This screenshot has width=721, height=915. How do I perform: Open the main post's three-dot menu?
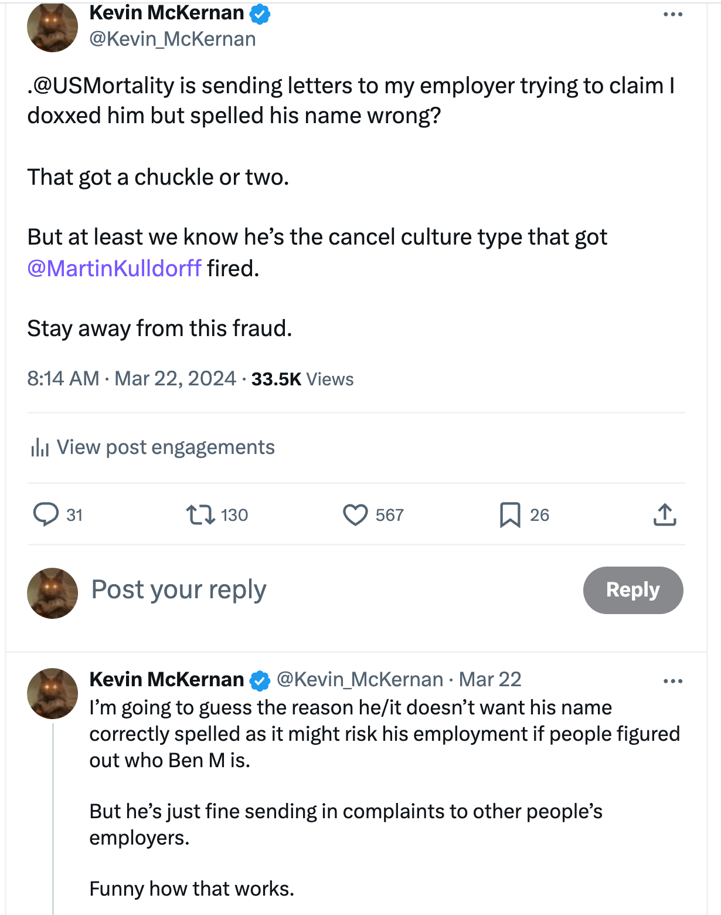[673, 15]
